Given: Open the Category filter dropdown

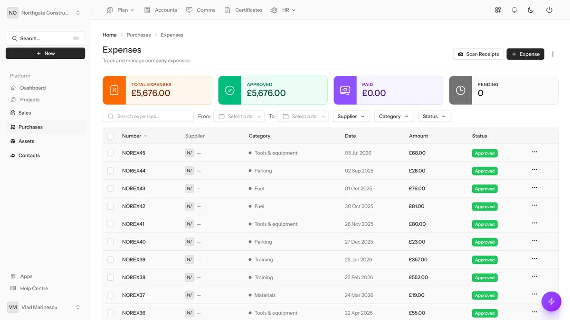Looking at the screenshot, I should pos(394,116).
